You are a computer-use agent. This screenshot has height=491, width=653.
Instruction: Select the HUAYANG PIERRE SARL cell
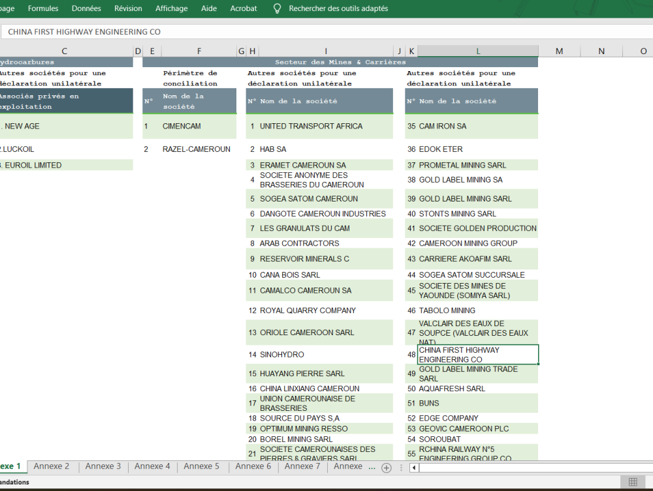[326, 374]
